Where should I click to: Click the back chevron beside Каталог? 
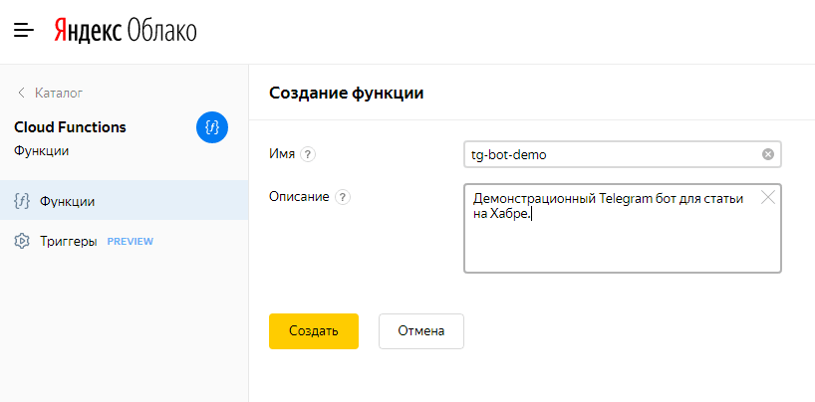pyautogui.click(x=21, y=94)
